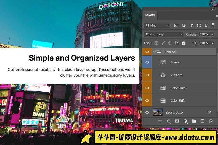
Task: Click the adjustment layer filter icon
Action: click(x=184, y=26)
